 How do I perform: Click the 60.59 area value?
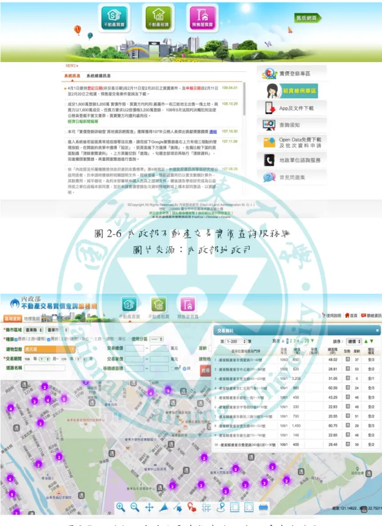click(333, 388)
